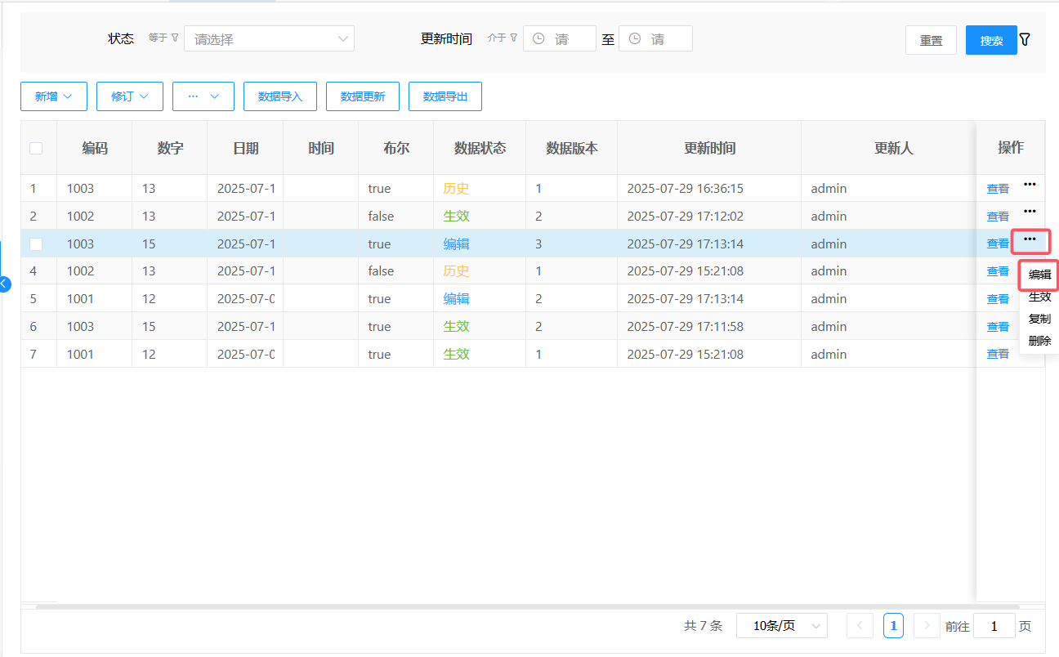Open the 状态 请选择 dropdown
Screen dimensions: 1059x657
269,38
